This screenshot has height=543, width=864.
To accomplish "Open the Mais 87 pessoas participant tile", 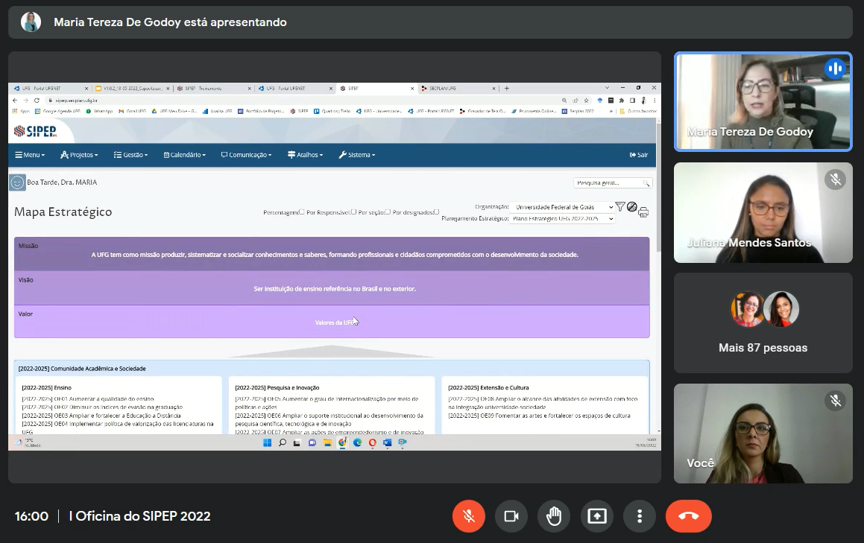I will click(x=763, y=323).
